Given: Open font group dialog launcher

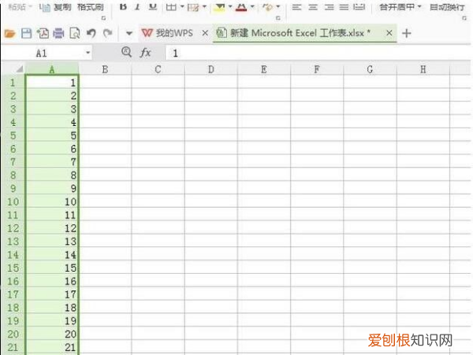Looking at the screenshot, I should click(278, 18).
